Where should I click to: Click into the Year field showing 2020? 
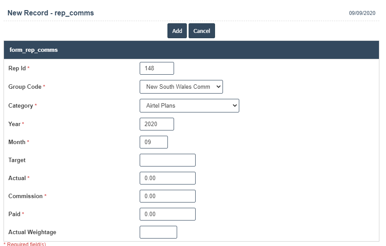pyautogui.click(x=156, y=124)
